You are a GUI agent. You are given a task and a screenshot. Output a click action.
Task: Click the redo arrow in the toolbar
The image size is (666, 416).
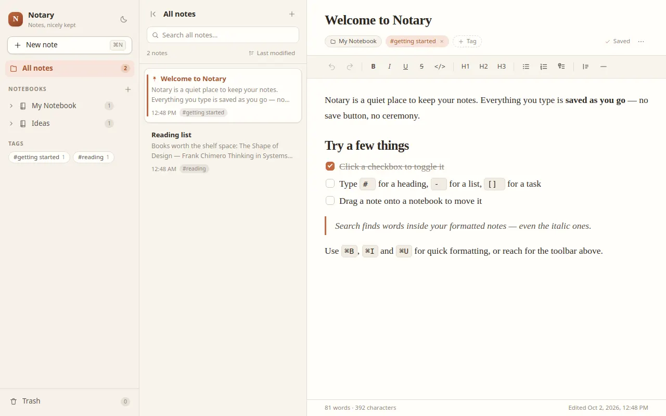[350, 67]
